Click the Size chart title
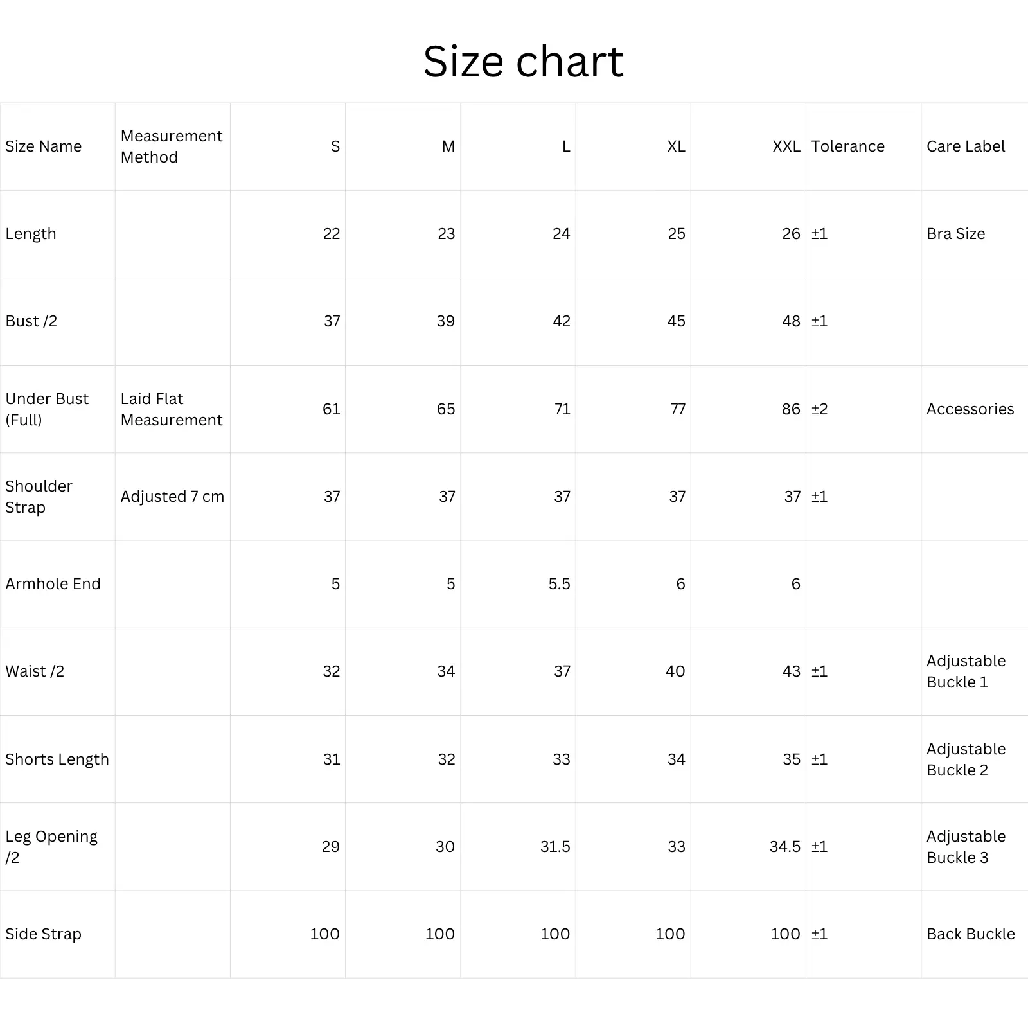 click(x=523, y=62)
